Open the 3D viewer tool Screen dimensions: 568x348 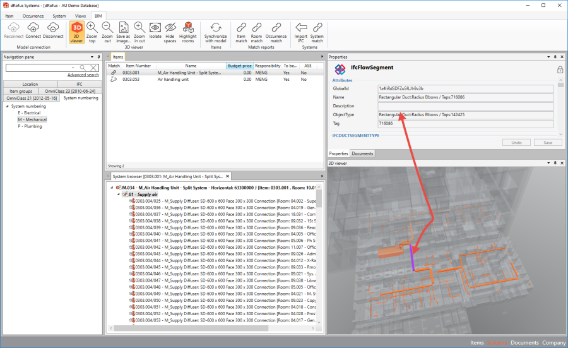tap(76, 31)
